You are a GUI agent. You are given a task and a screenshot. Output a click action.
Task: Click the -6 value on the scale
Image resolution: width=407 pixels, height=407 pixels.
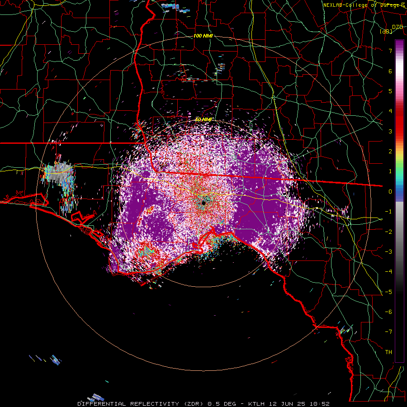(388, 312)
